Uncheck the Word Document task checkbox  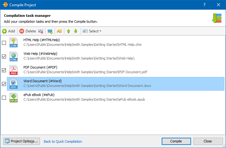point(4,84)
